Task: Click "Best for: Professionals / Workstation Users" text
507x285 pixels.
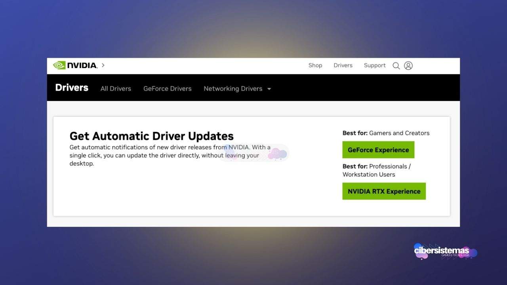Action: (x=377, y=170)
